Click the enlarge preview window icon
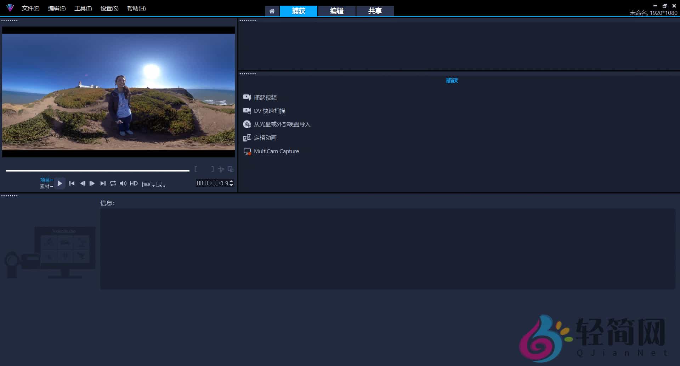 231,169
